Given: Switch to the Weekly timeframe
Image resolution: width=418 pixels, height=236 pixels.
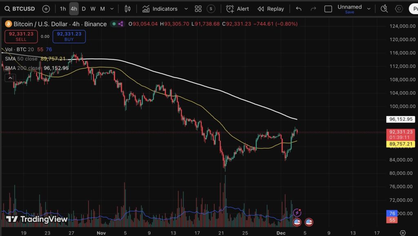Looking at the screenshot, I should [93, 9].
